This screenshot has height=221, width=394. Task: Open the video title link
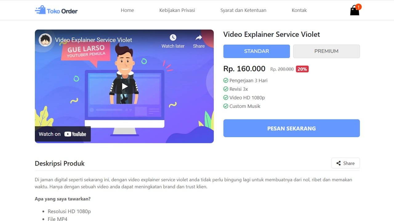coord(94,40)
